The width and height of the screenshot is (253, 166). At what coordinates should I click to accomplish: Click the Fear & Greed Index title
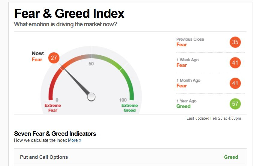[x=69, y=13]
